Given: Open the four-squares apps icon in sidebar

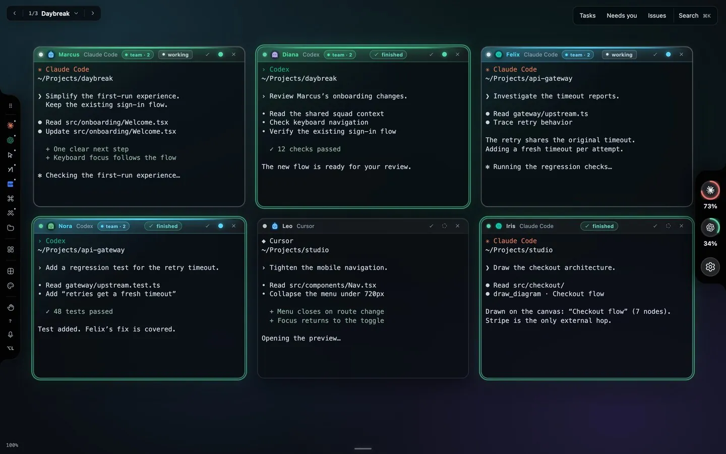Looking at the screenshot, I should (10, 249).
